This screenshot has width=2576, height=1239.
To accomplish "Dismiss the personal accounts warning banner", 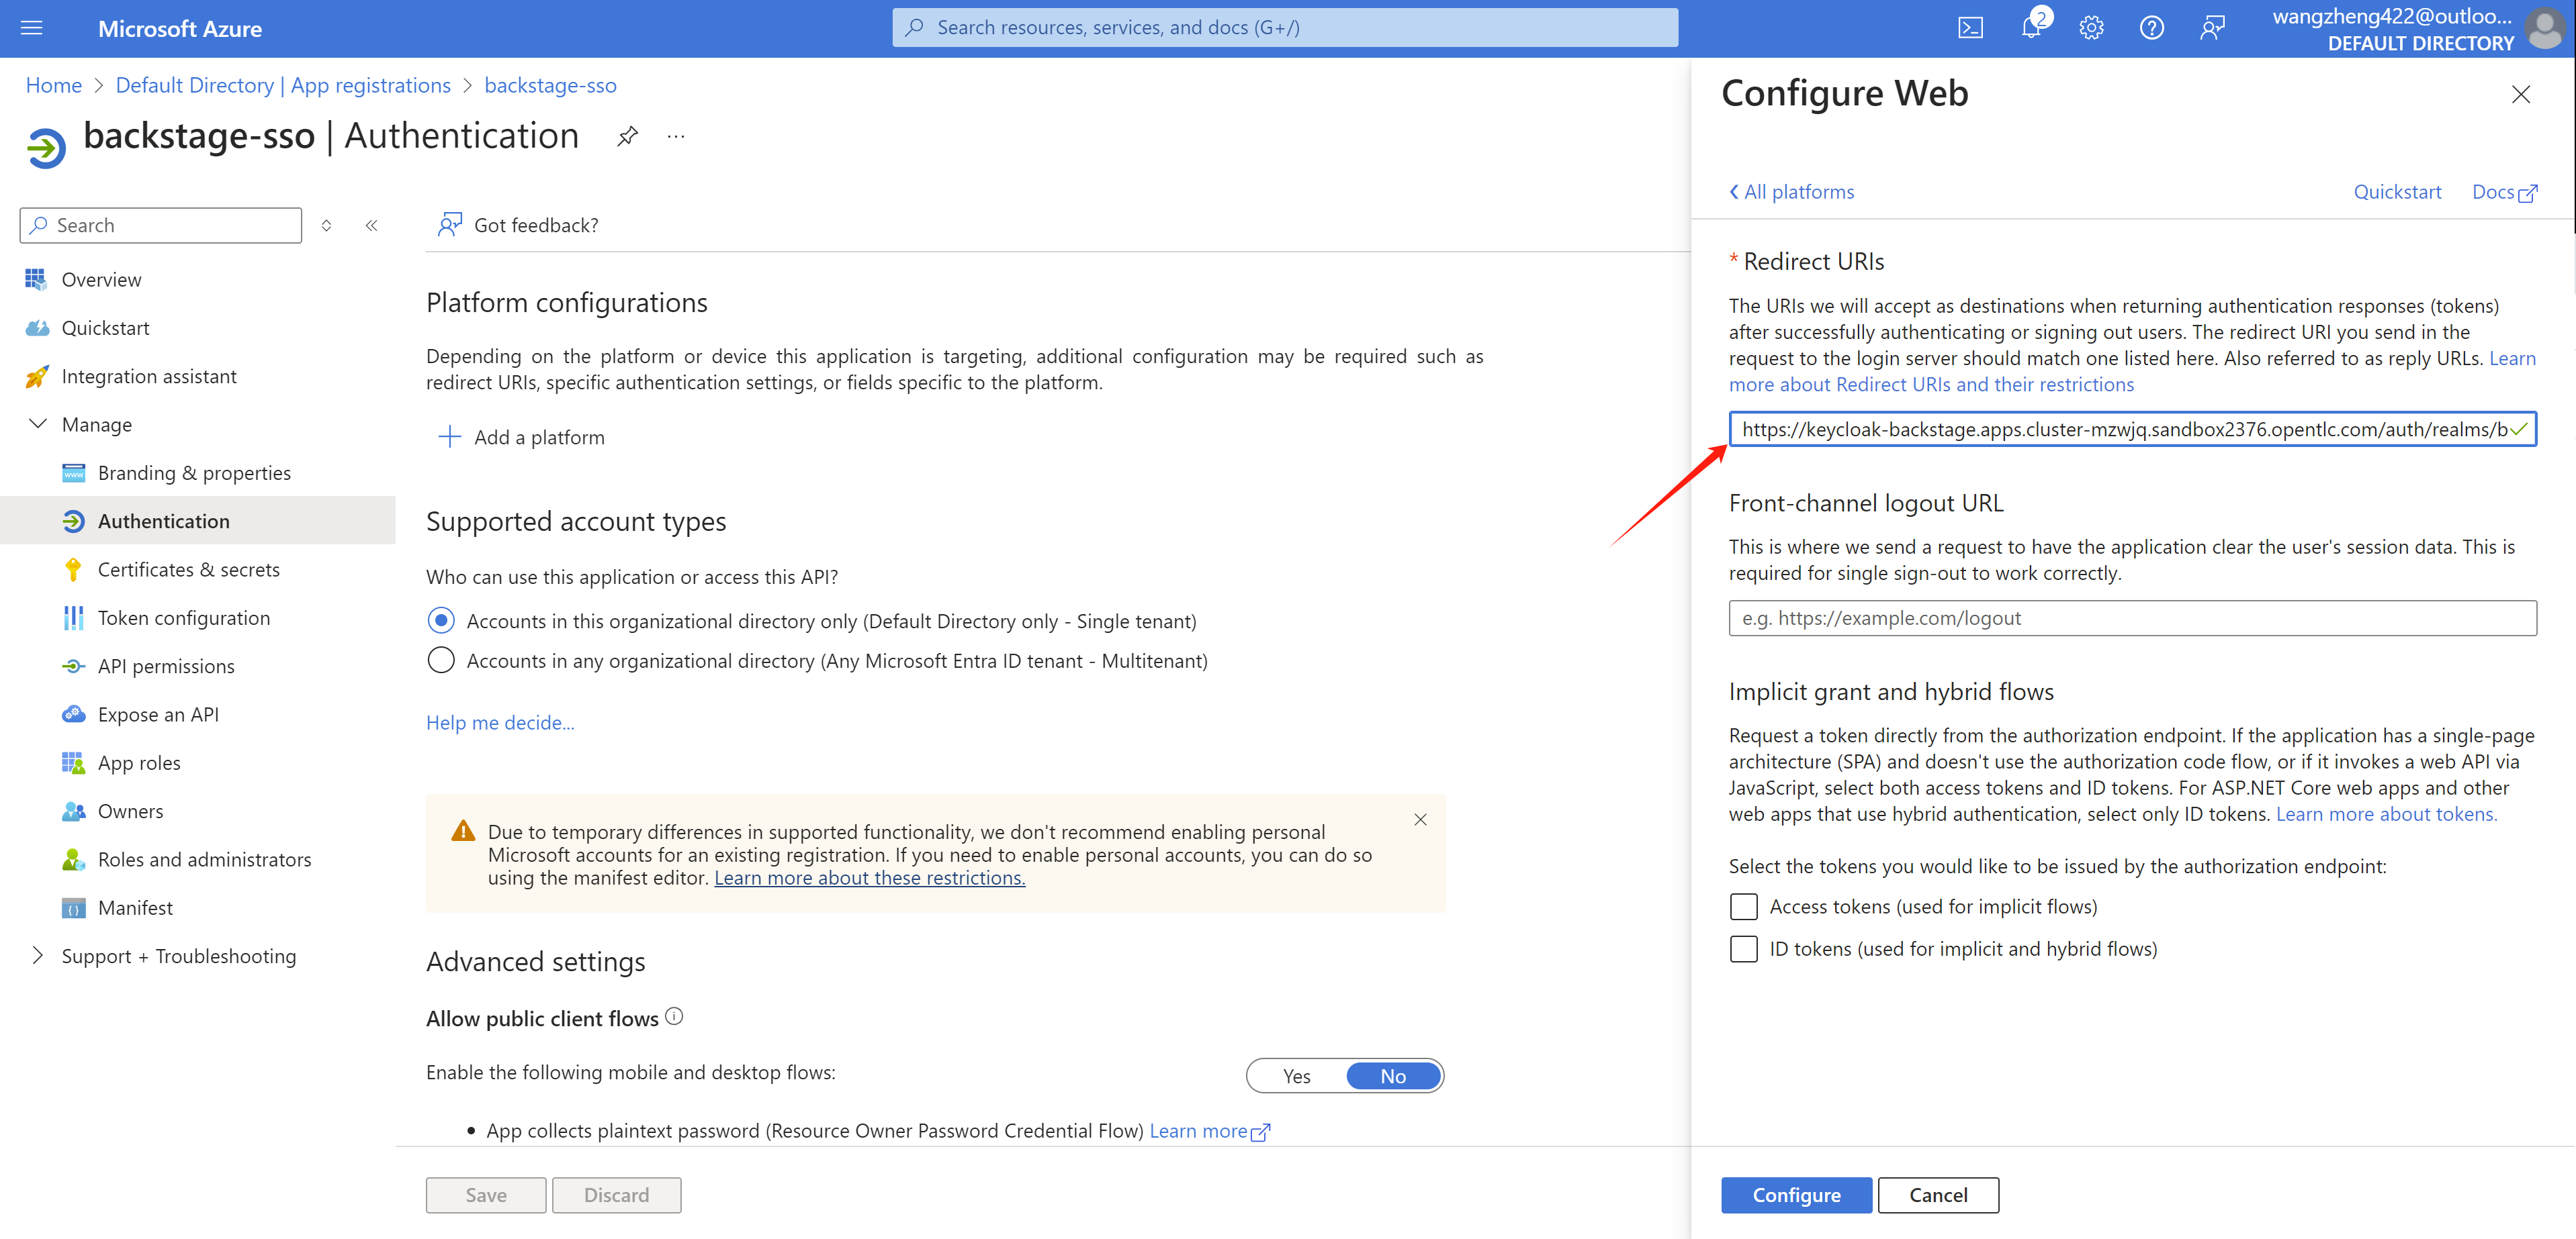I will [x=1420, y=820].
